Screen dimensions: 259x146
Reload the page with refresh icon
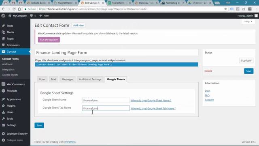pos(14,9)
